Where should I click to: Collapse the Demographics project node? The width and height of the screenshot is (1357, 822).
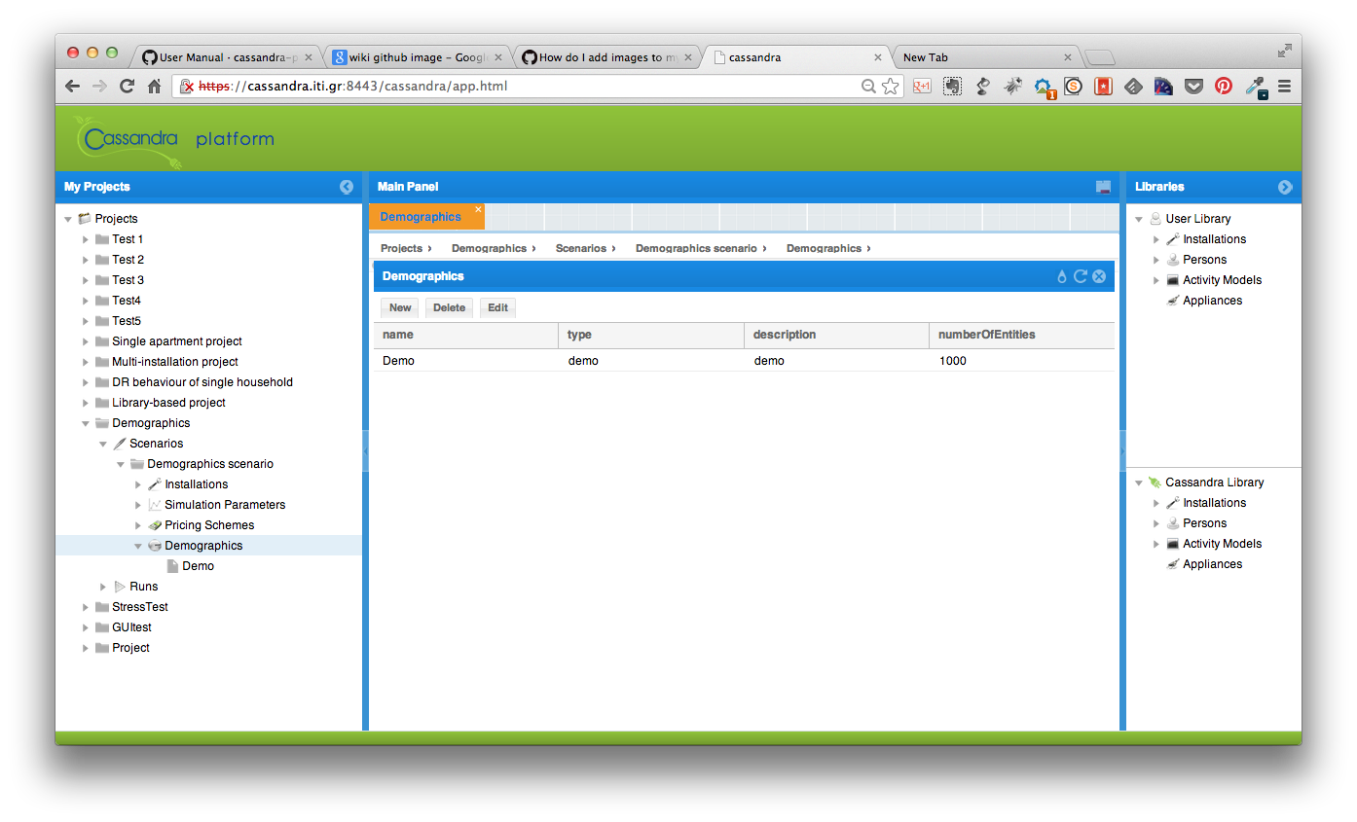pyautogui.click(x=86, y=423)
